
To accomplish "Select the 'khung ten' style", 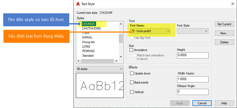I will [89, 42].
